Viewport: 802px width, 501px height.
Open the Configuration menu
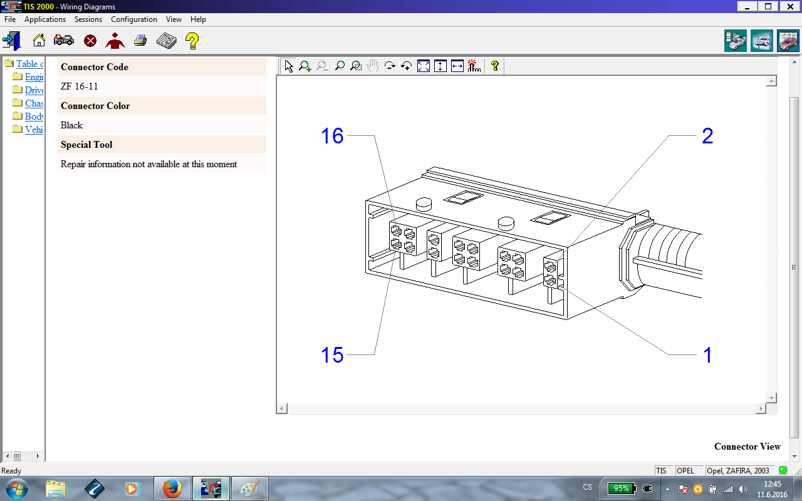point(133,19)
